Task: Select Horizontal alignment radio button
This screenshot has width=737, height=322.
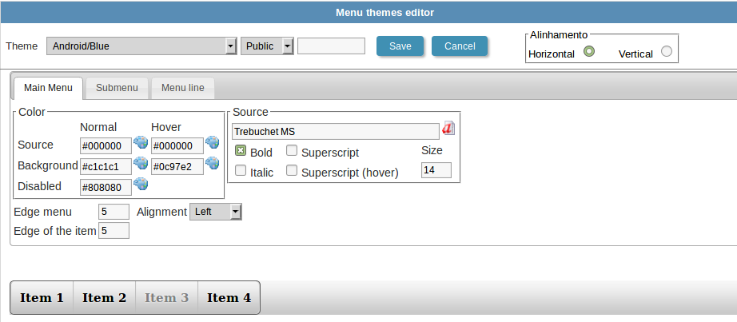Action: click(x=589, y=51)
